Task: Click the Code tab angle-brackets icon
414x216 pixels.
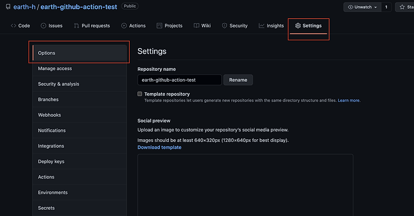Action: click(x=13, y=25)
